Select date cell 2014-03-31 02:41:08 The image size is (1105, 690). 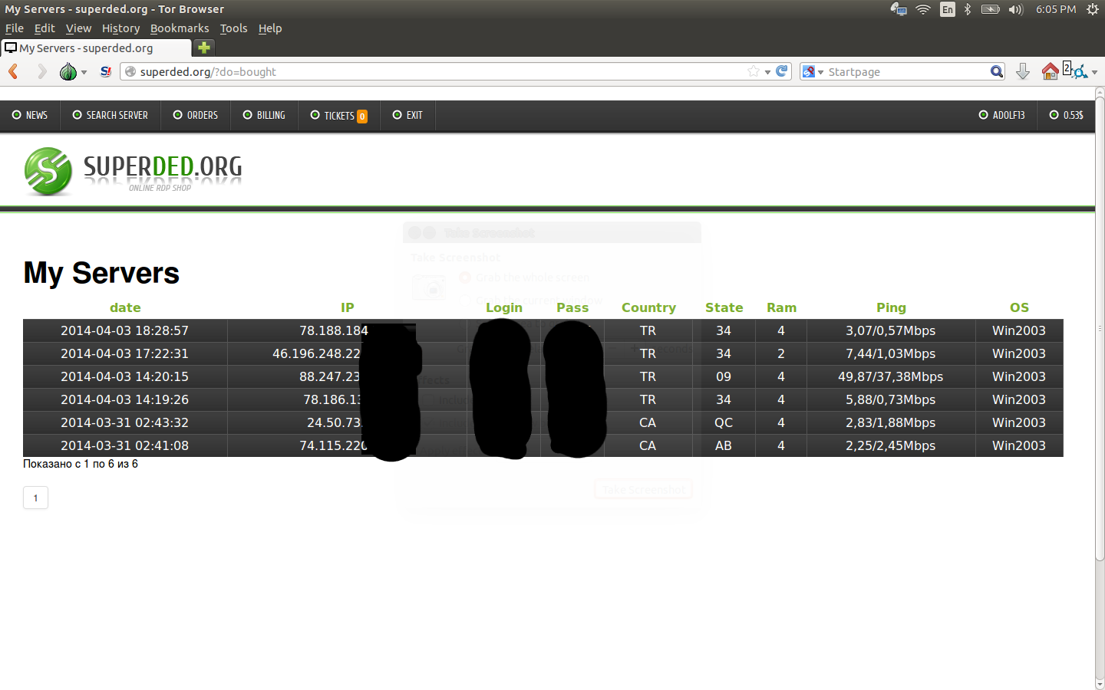click(x=125, y=445)
